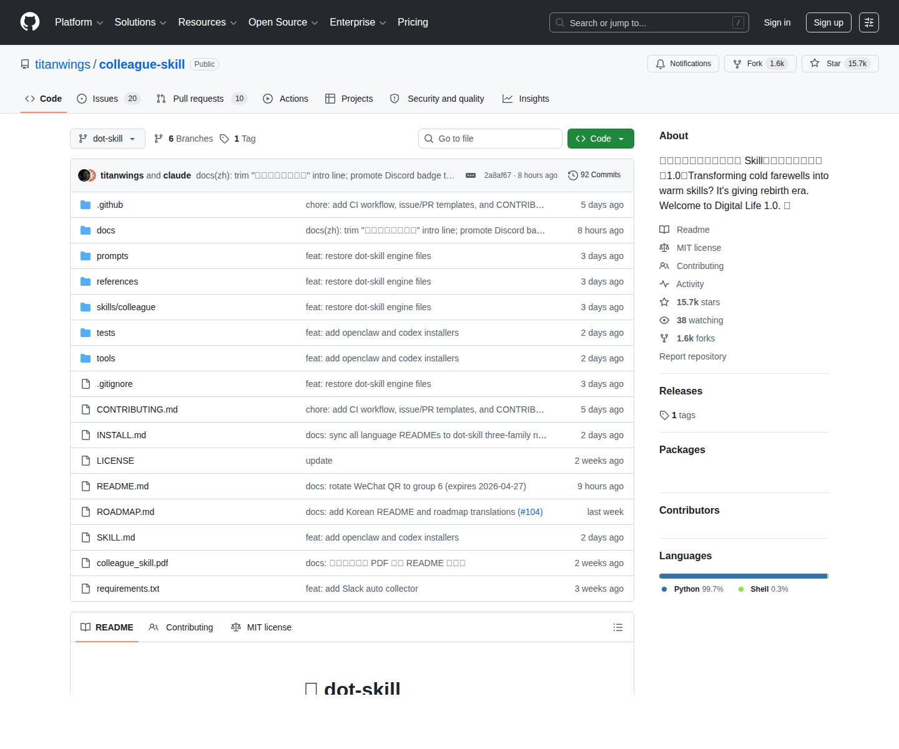This screenshot has height=749, width=899.
Task: Click the Python language bar segment
Action: click(743, 576)
